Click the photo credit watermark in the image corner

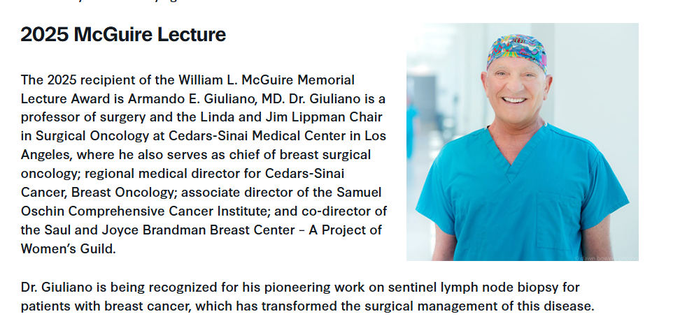(606, 257)
